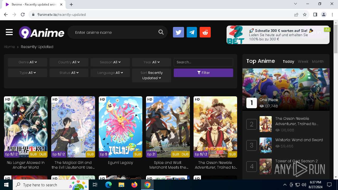Screen dimensions: 338x190
Task: Click Chrome icon on taskbar
Action: tap(147, 185)
